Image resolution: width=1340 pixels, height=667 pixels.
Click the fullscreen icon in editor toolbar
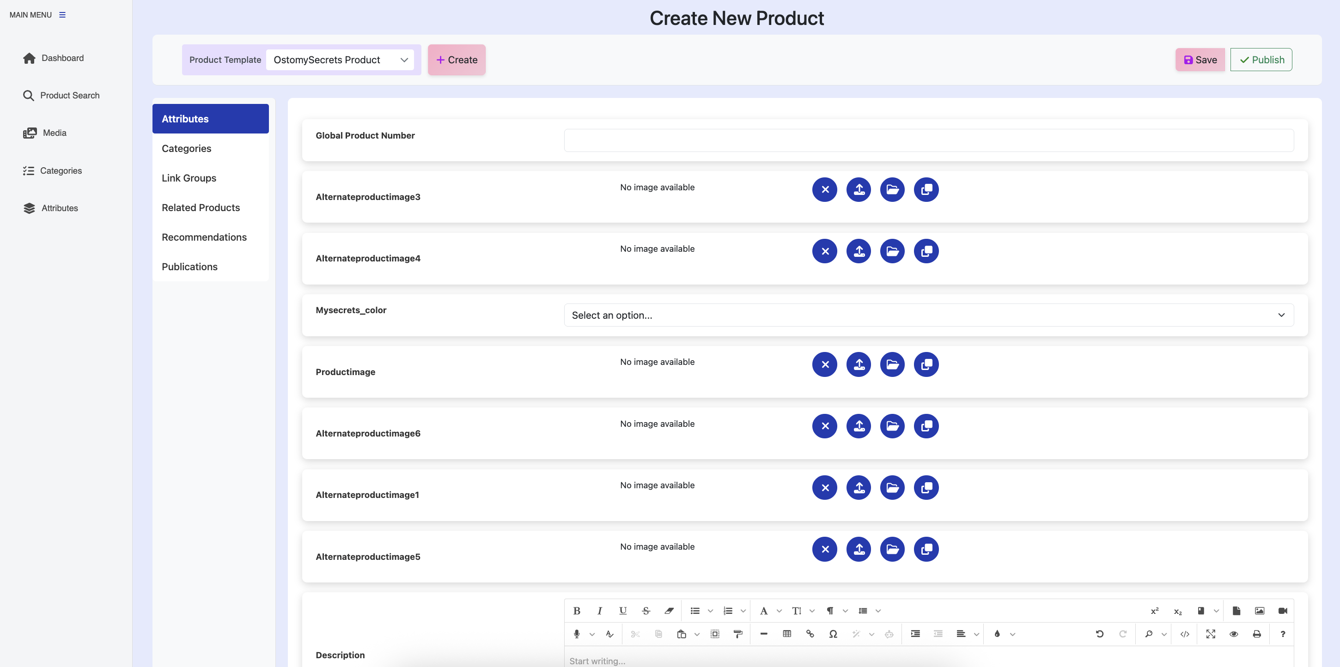click(x=1211, y=634)
